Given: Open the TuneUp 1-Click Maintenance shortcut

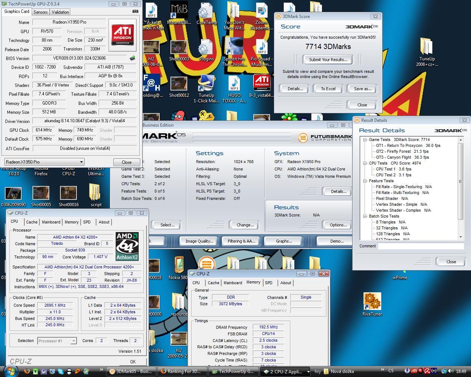Looking at the screenshot, I should tap(206, 89).
